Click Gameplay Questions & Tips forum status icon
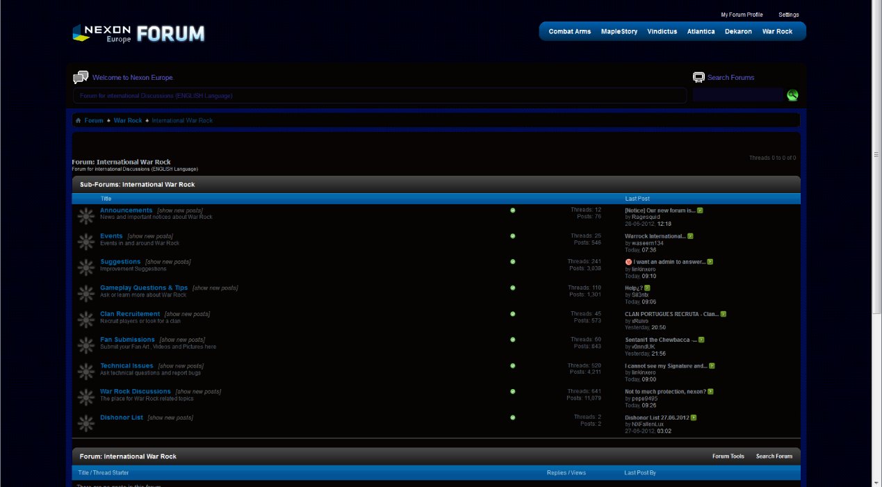This screenshot has width=882, height=487. pyautogui.click(x=86, y=294)
